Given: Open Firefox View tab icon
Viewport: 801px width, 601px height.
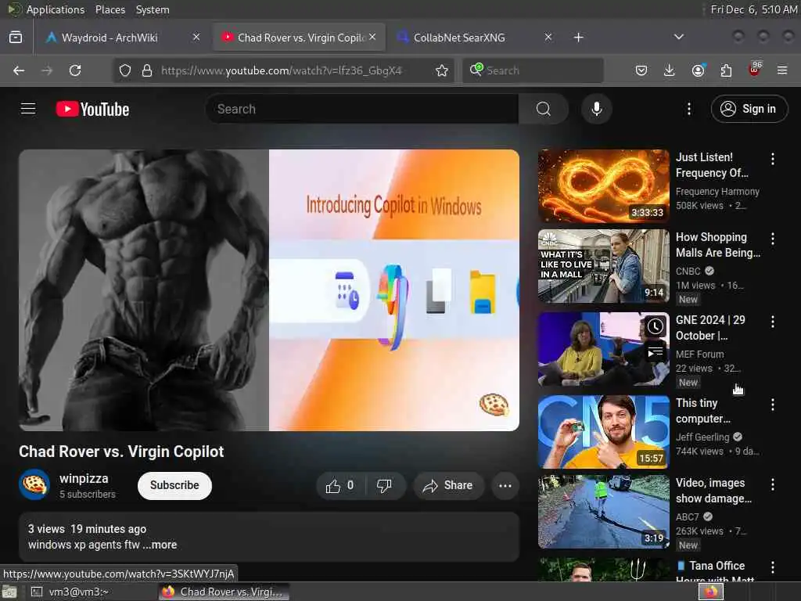Looking at the screenshot, I should [16, 38].
